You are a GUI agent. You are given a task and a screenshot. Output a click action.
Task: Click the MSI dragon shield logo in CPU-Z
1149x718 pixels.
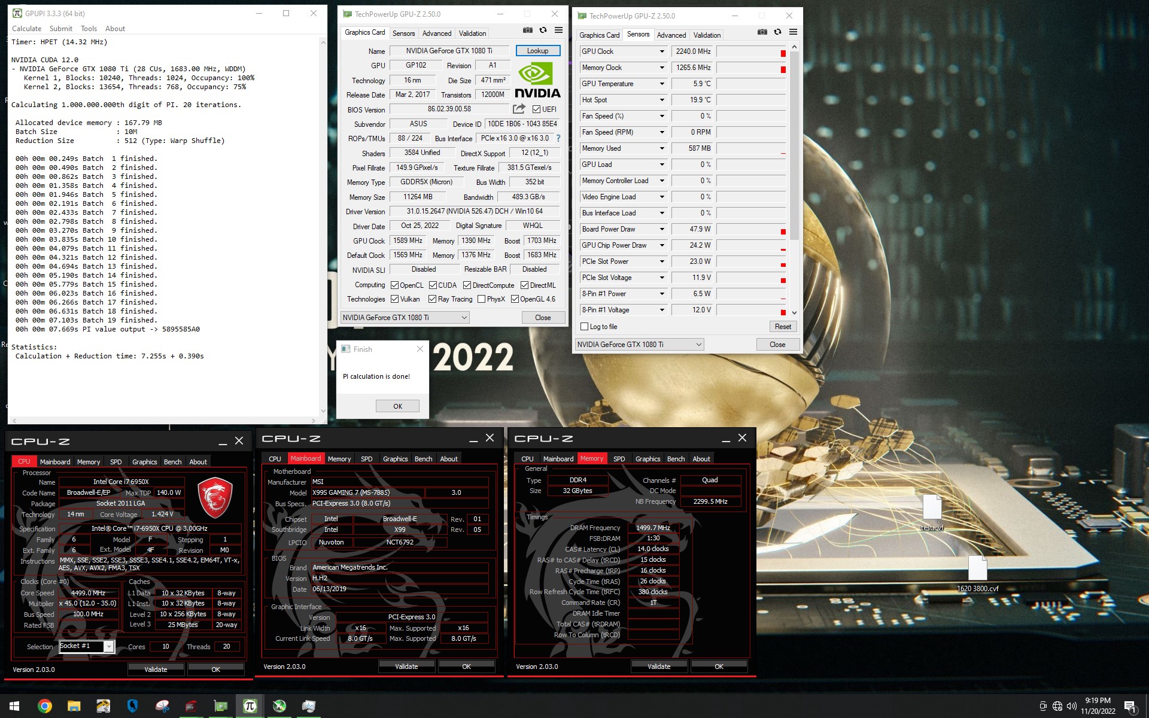215,497
